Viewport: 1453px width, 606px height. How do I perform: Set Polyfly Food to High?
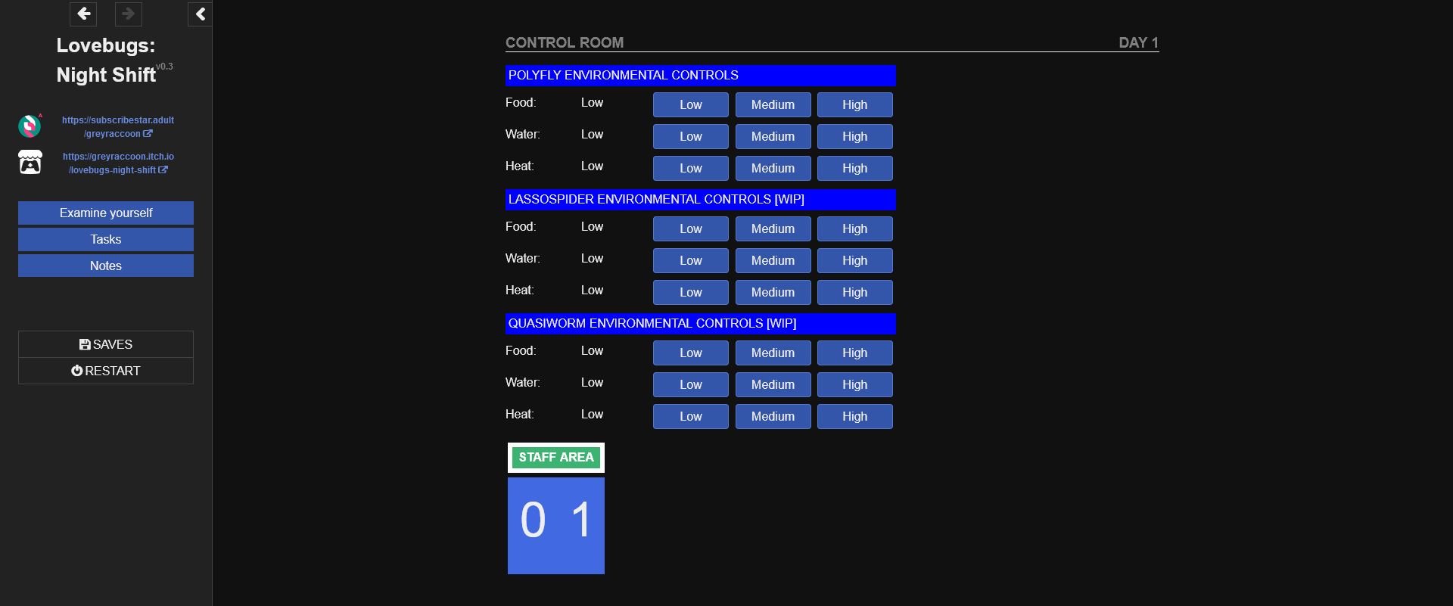(x=854, y=104)
